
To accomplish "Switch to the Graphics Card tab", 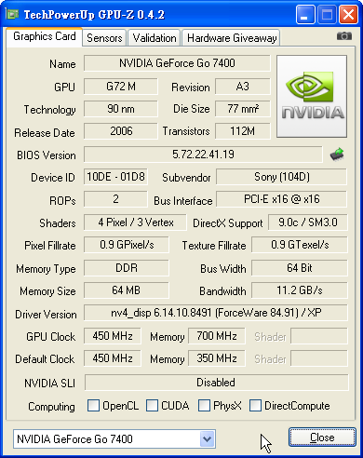I will click(45, 36).
